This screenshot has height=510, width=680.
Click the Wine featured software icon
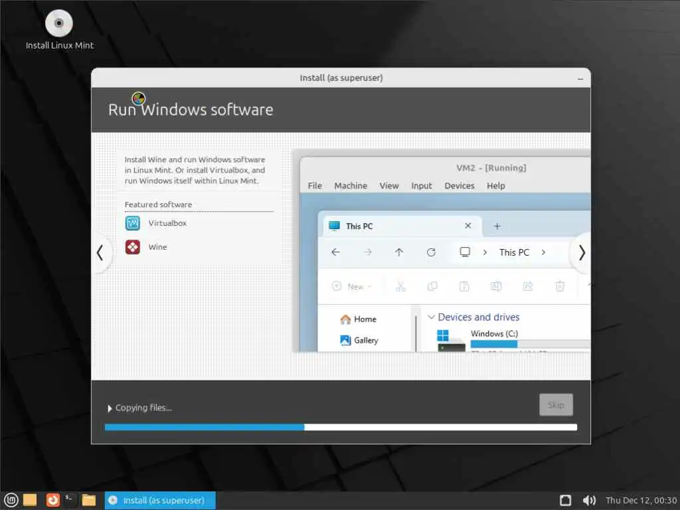click(133, 247)
